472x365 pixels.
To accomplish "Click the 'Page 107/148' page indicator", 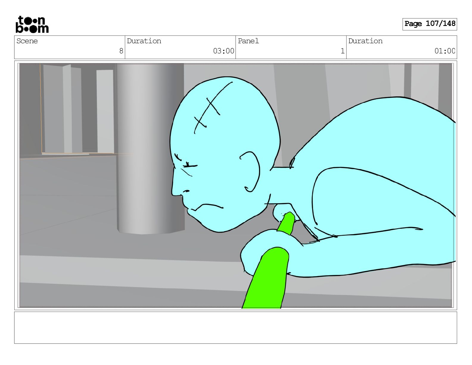I will [x=430, y=24].
